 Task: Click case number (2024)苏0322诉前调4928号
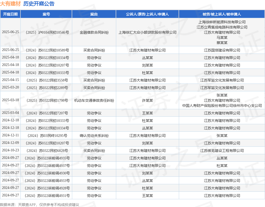47,188
